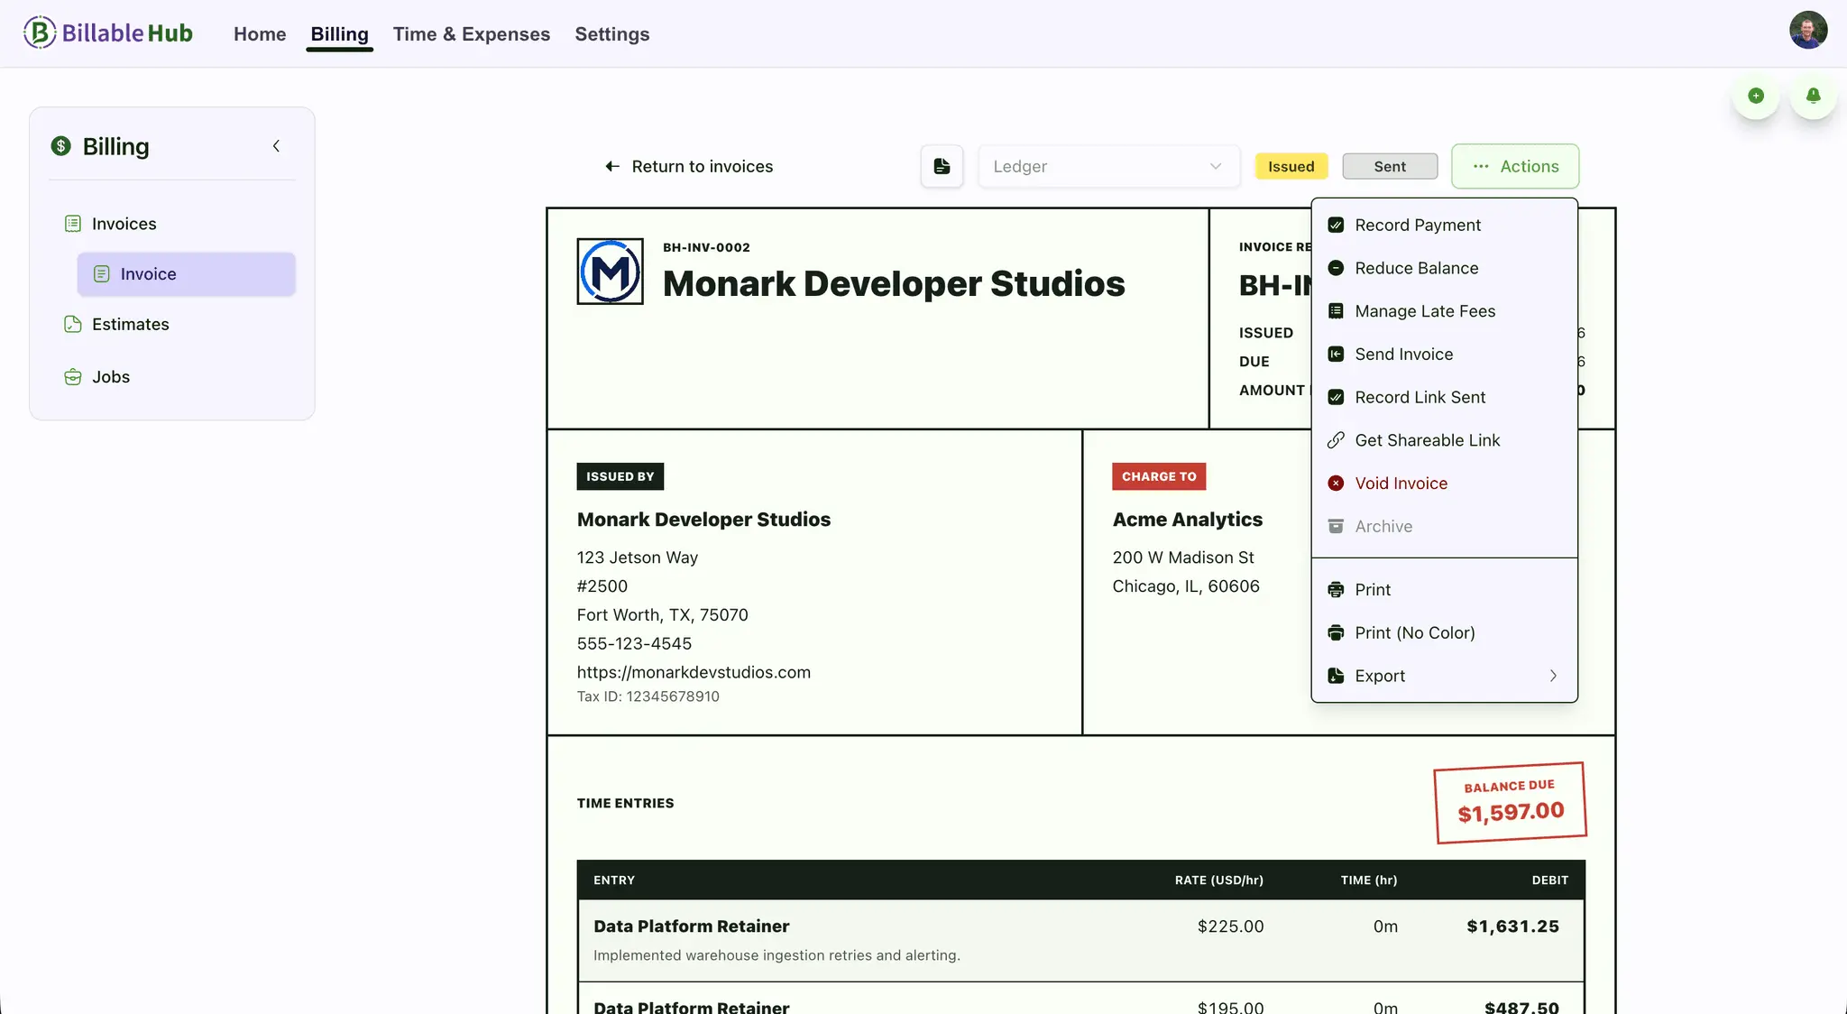Click the Acme Analytics client name
This screenshot has height=1014, width=1847.
[1187, 520]
